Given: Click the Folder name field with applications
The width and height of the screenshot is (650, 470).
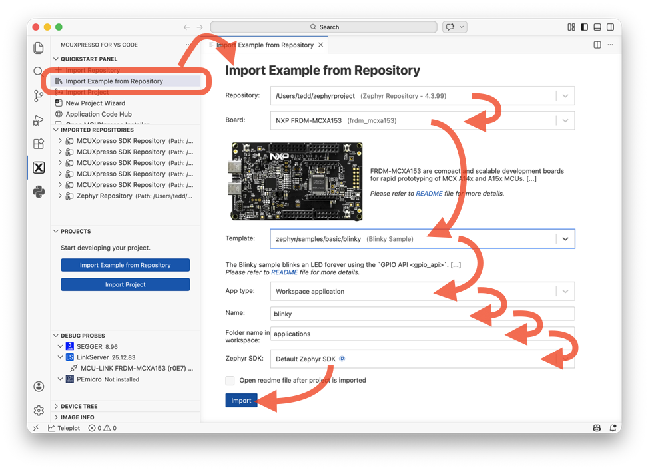Looking at the screenshot, I should click(x=422, y=334).
